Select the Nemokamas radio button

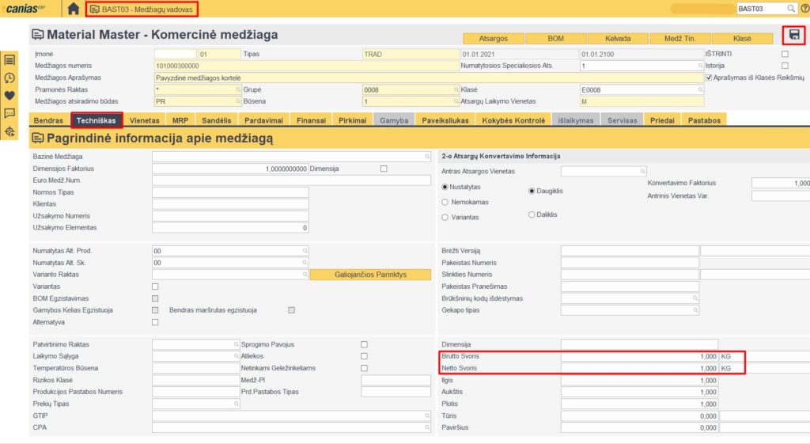(x=445, y=202)
